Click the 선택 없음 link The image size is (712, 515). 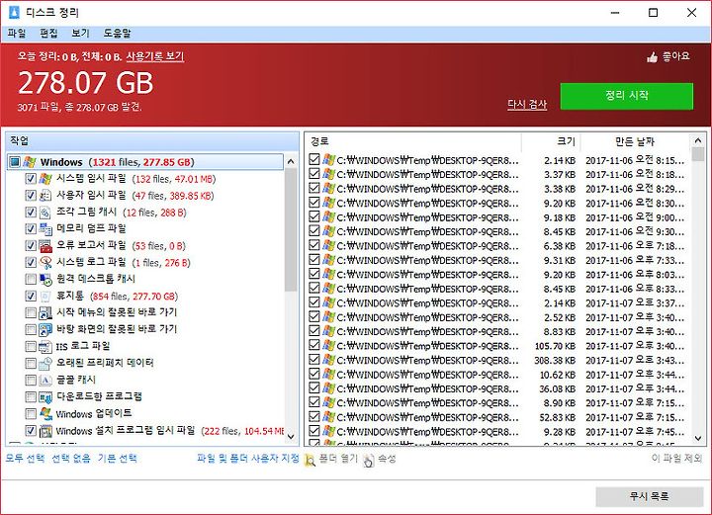71,459
